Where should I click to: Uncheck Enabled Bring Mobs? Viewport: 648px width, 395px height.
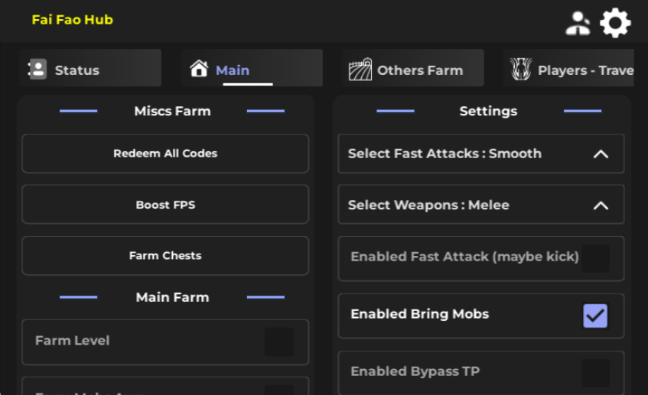click(595, 316)
